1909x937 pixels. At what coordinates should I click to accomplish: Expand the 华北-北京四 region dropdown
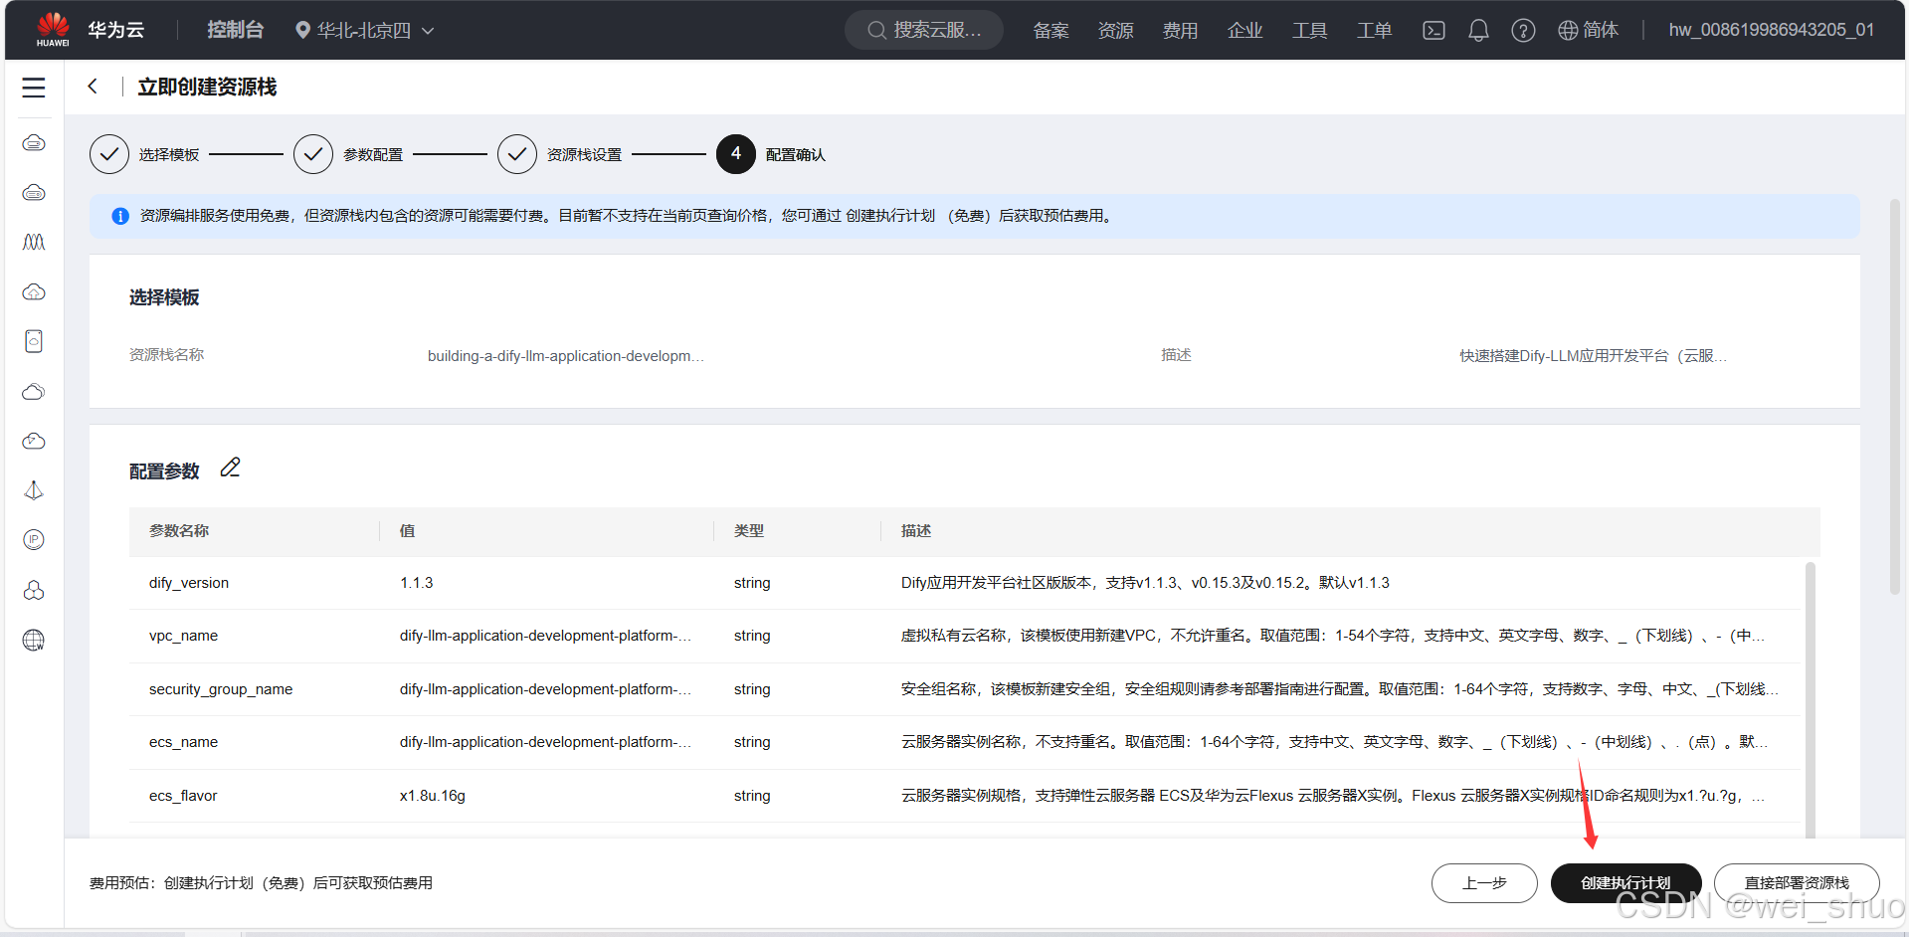(x=364, y=30)
